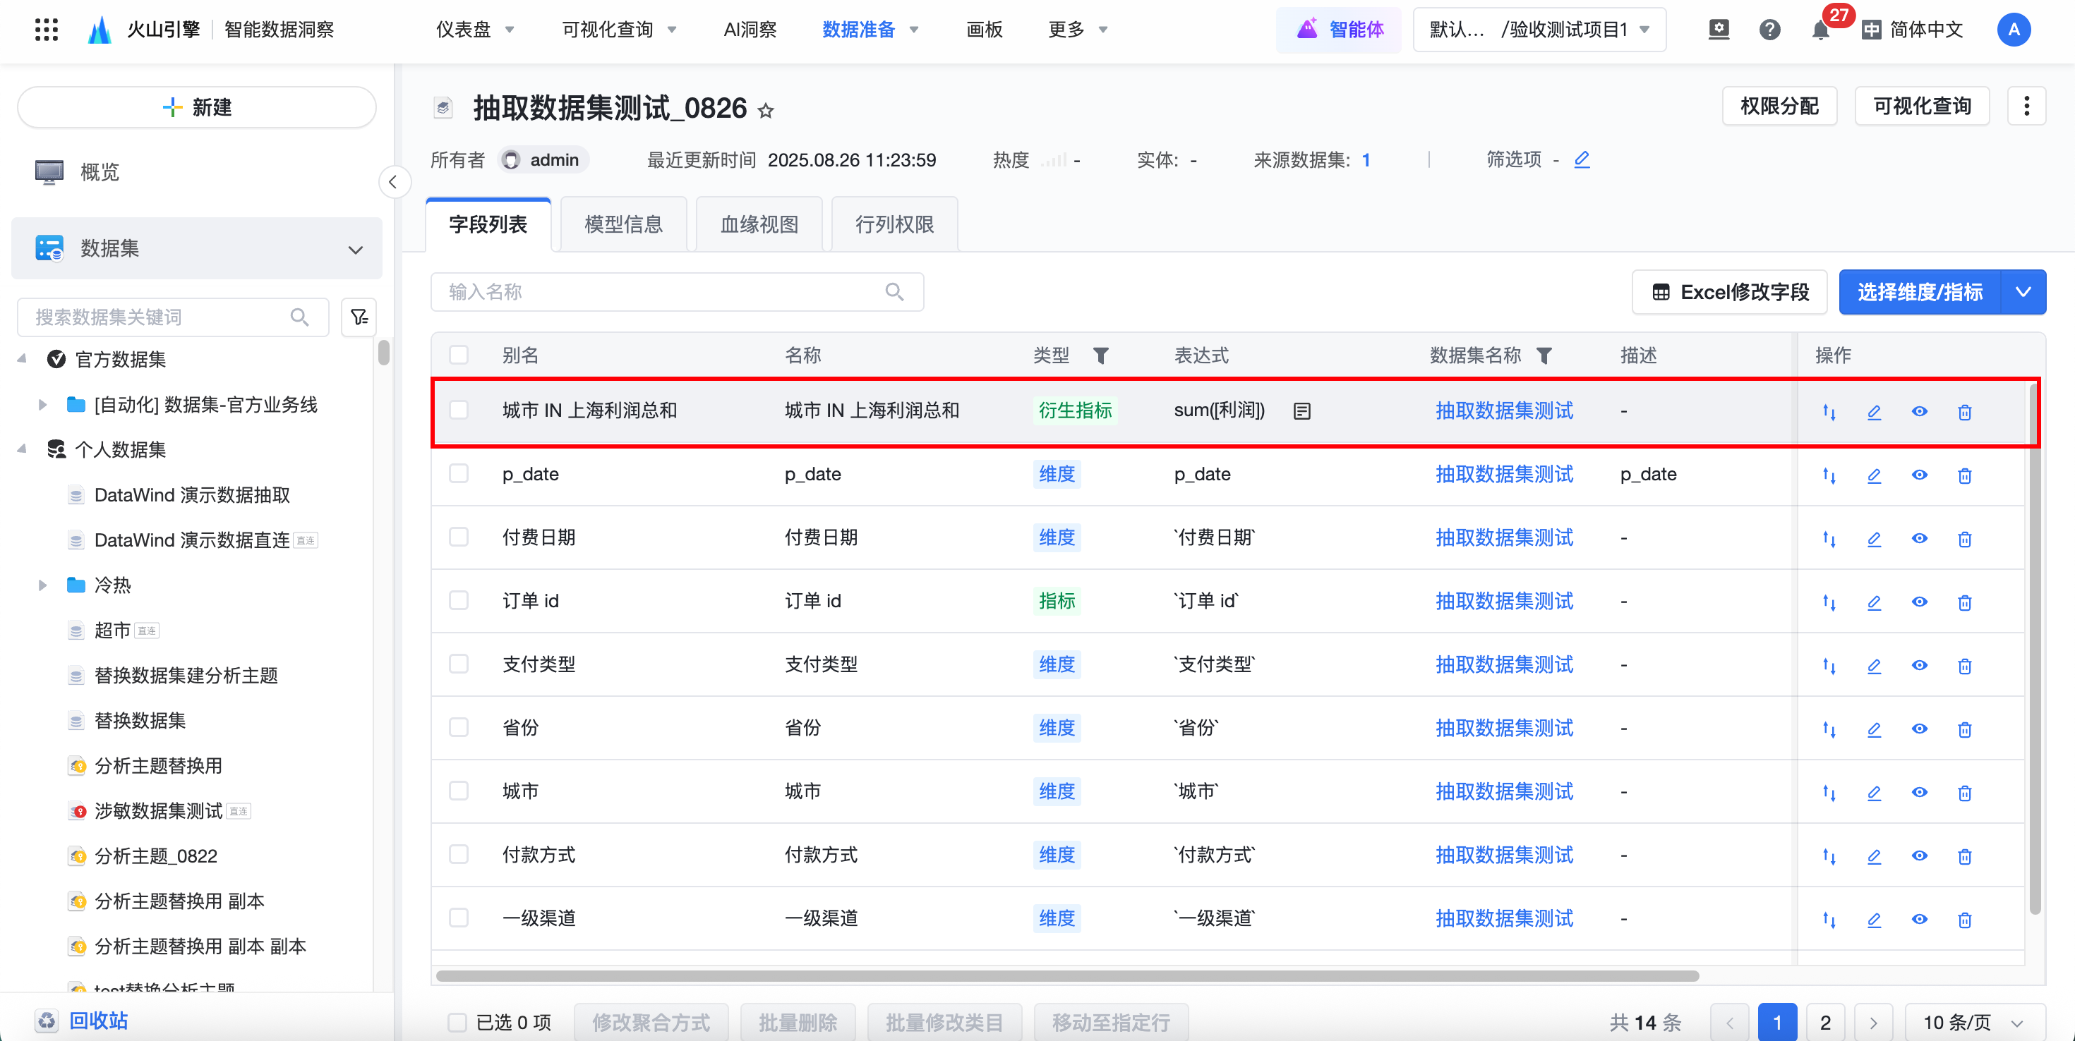Delete the p_date field row
Image resolution: width=2075 pixels, height=1041 pixels.
(1963, 475)
